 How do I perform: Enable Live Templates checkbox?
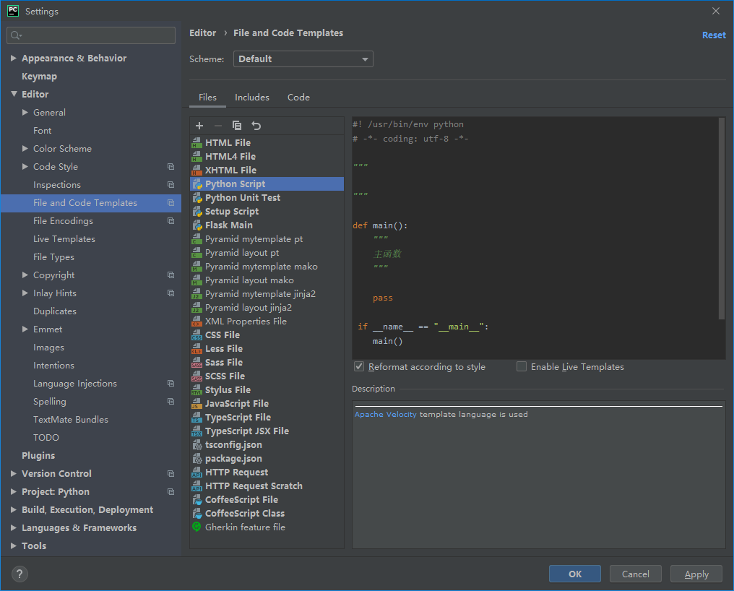pos(522,367)
